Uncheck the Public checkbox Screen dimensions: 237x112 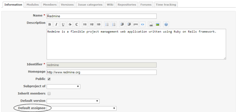pos(49,79)
